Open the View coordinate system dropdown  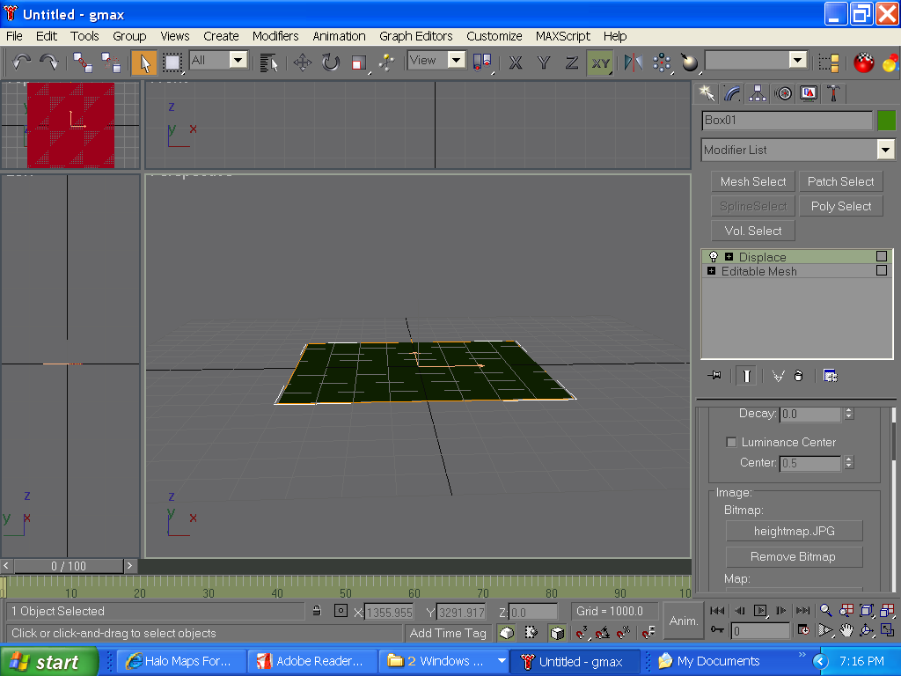pos(456,61)
